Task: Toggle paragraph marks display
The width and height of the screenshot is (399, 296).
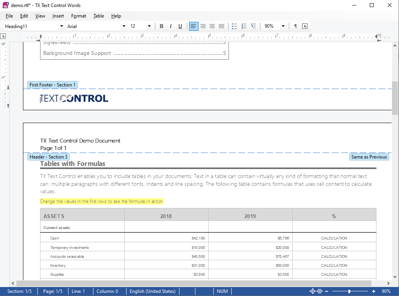Action: [296, 26]
